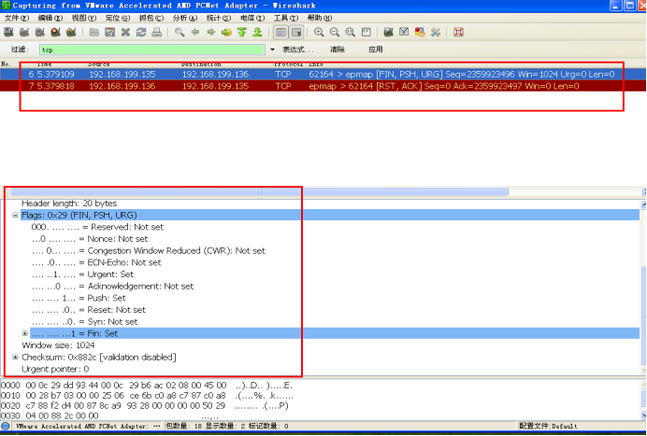Viewport: 647px width, 436px height.
Task: Open a capture file folder icon
Action: click(94, 32)
